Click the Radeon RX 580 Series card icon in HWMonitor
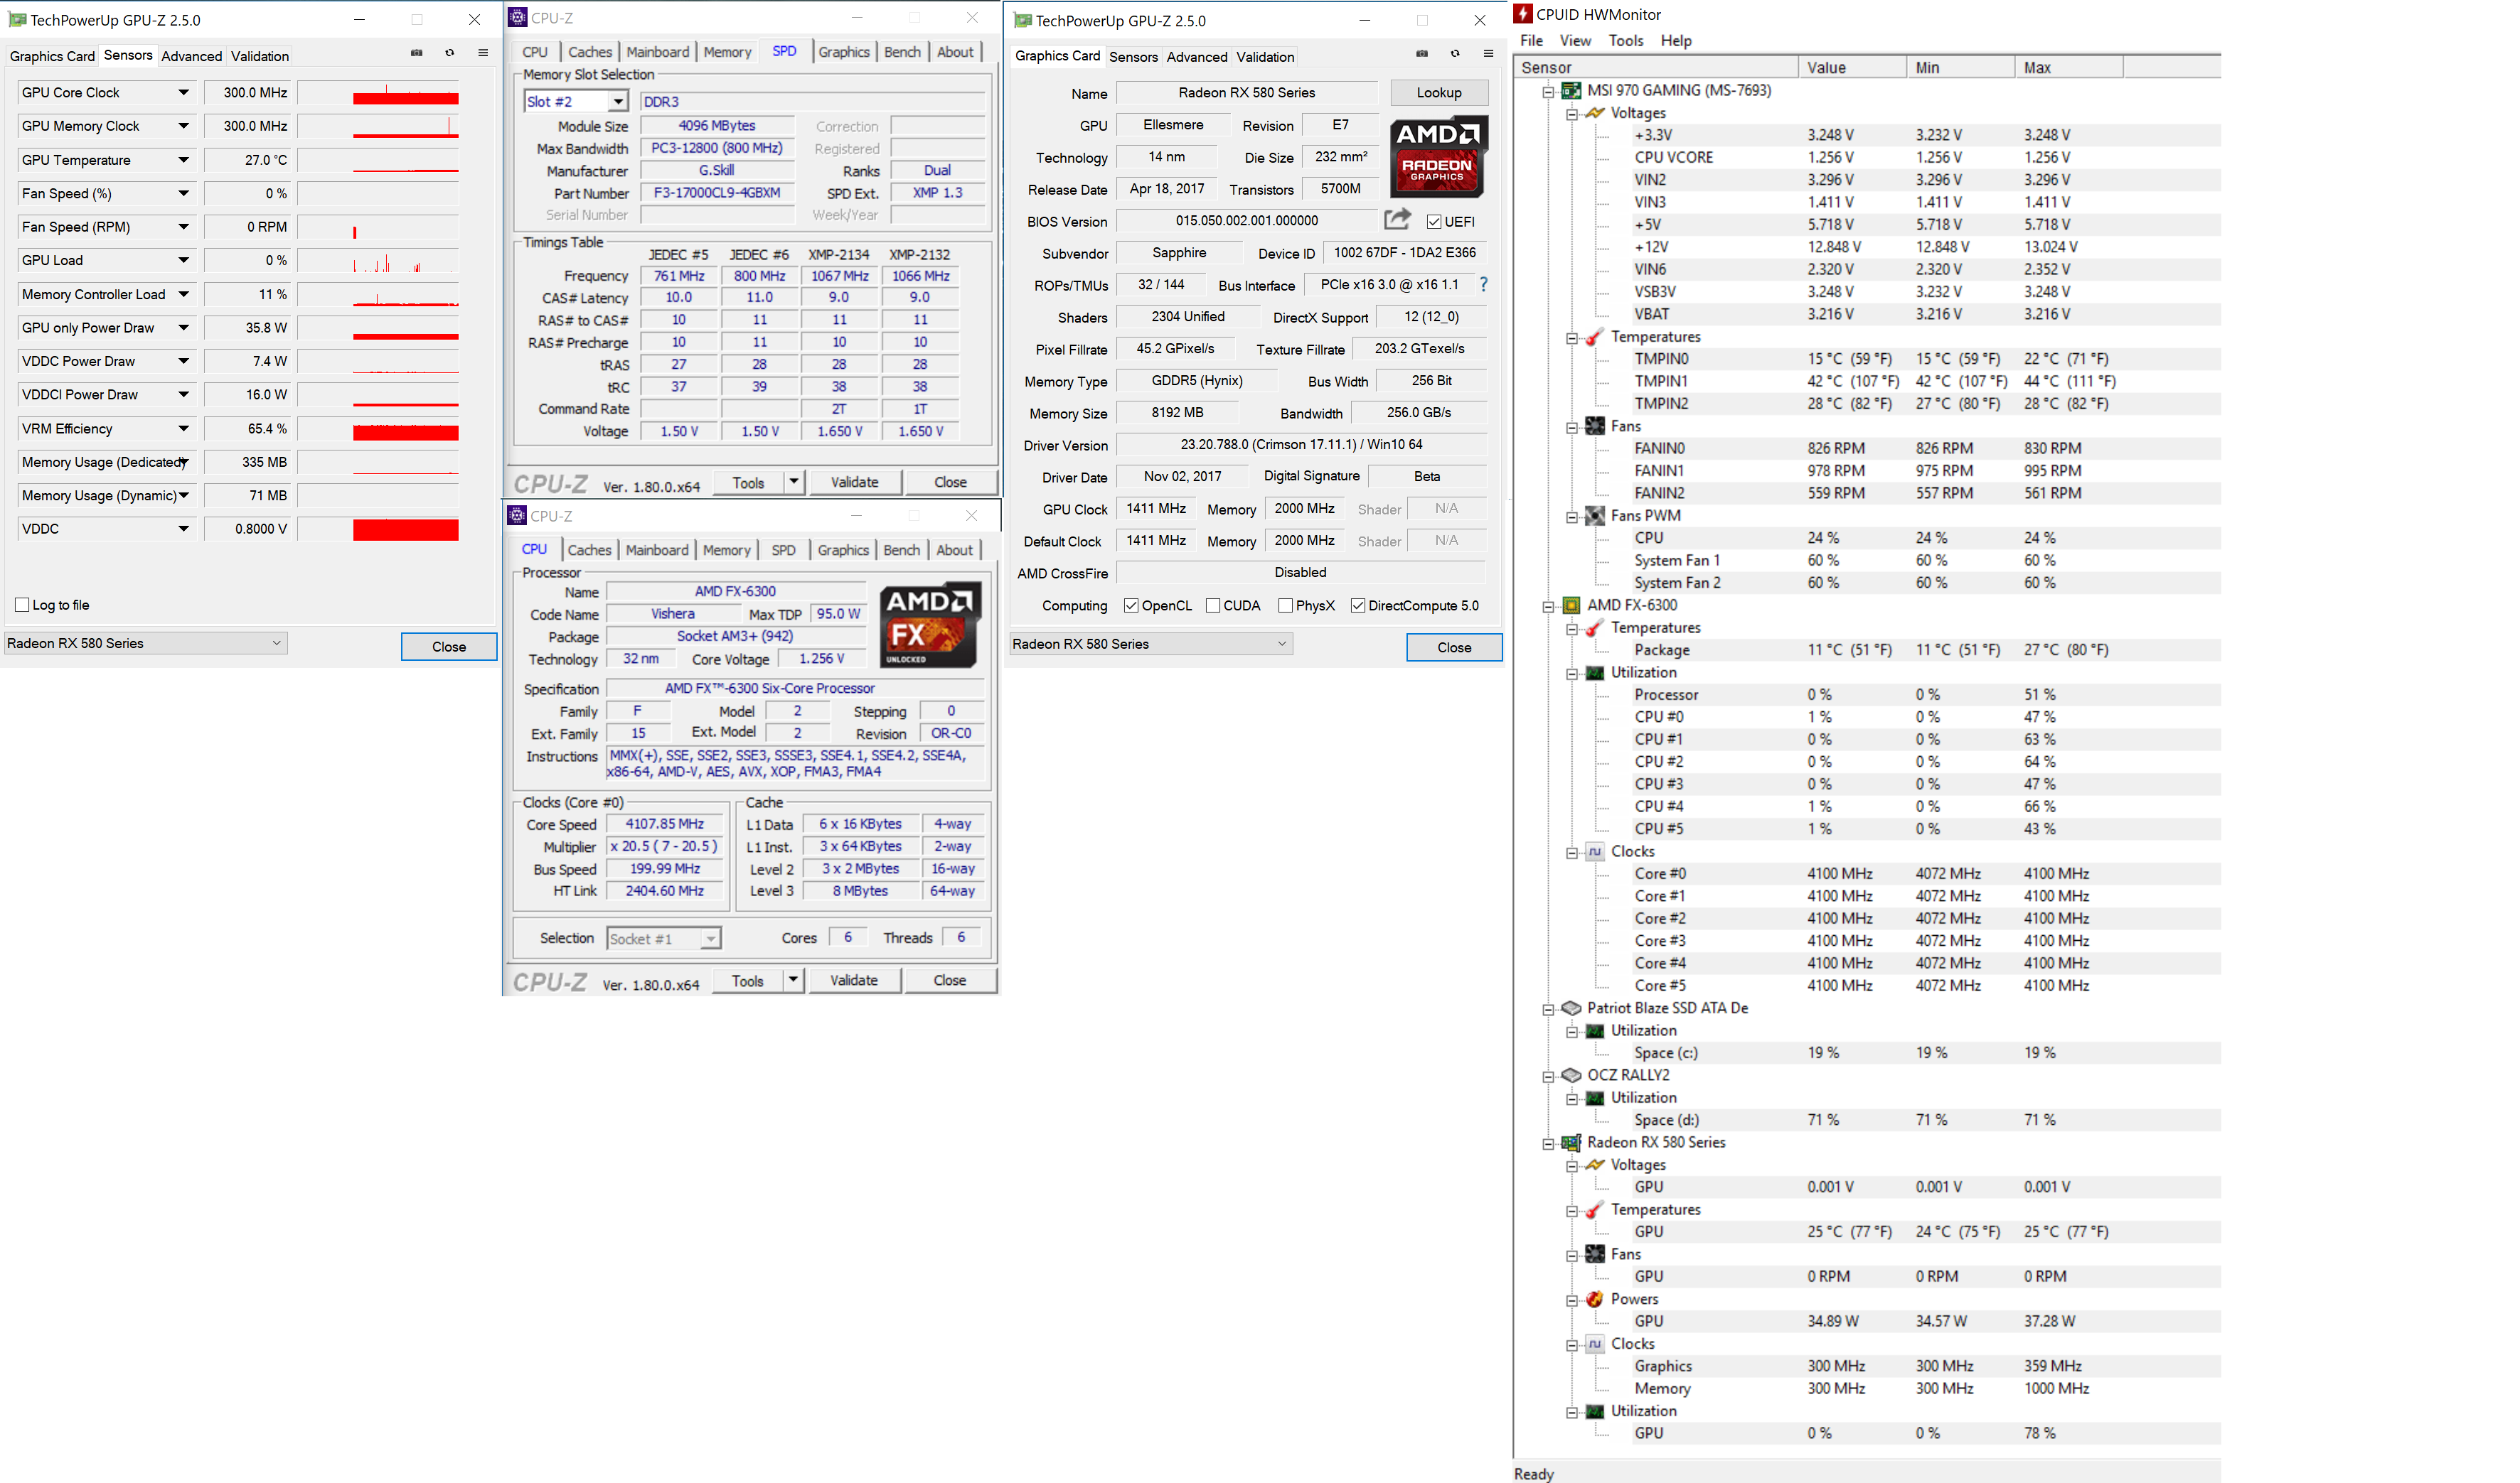This screenshot has width=2520, height=1483. [x=1571, y=1142]
